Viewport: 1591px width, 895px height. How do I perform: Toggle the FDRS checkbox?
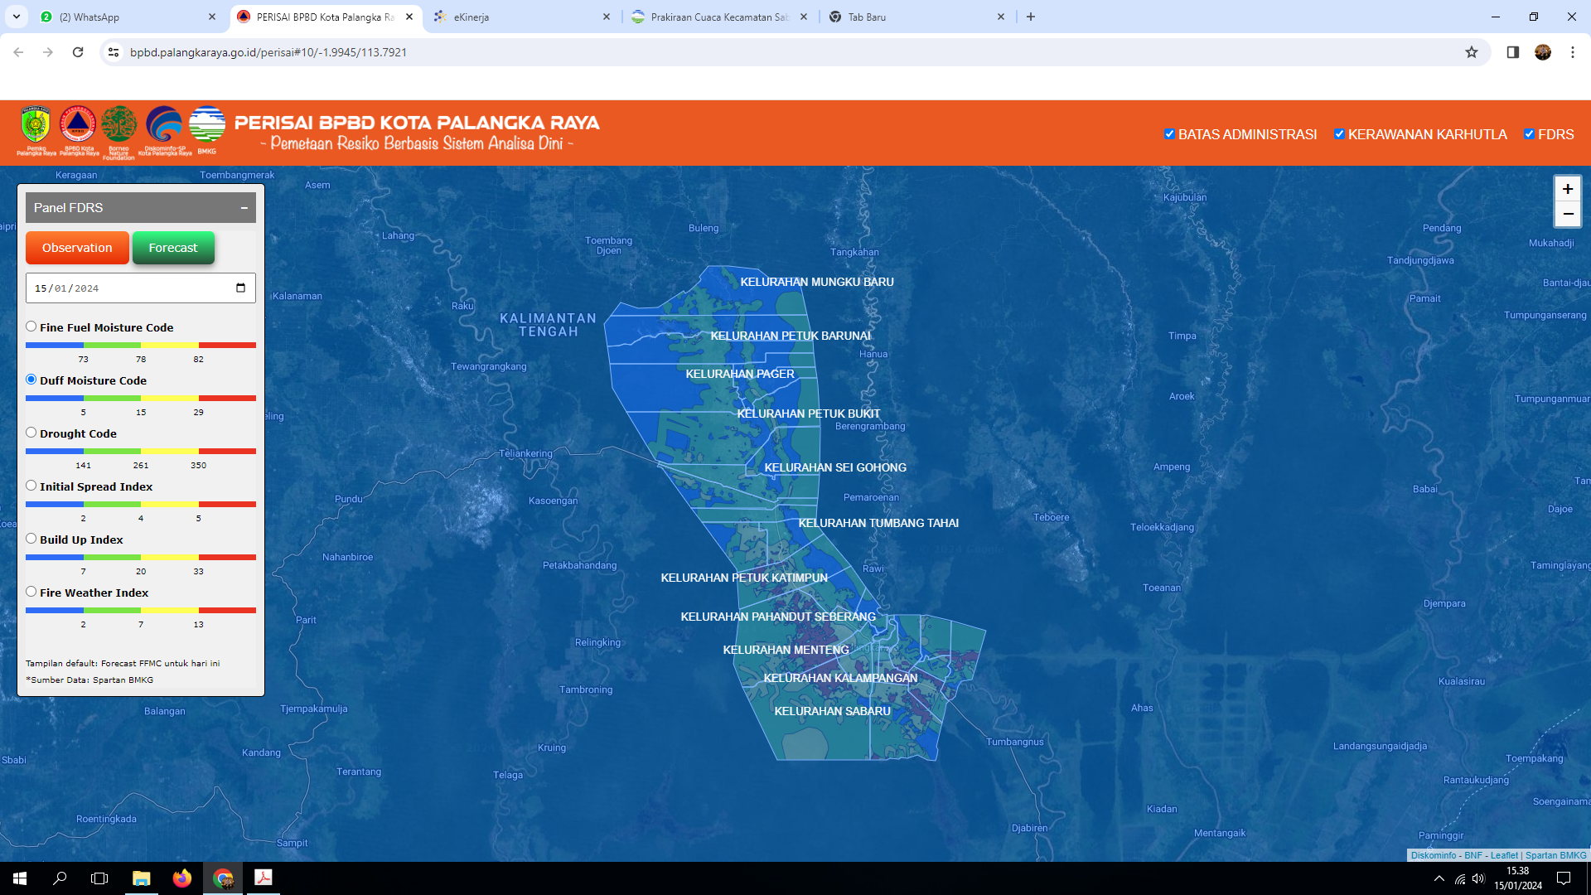pos(1529,134)
